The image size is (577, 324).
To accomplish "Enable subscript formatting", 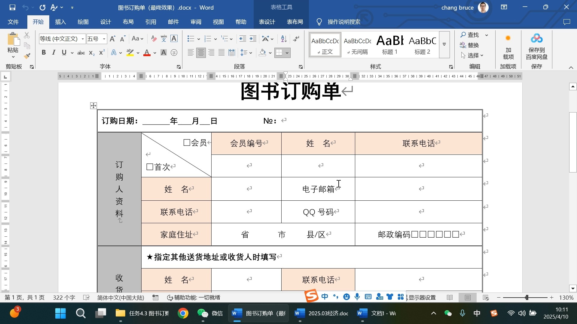I will tap(91, 53).
